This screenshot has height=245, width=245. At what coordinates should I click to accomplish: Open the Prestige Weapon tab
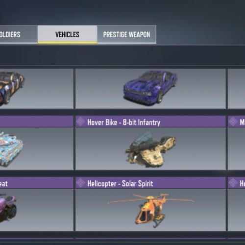click(126, 34)
